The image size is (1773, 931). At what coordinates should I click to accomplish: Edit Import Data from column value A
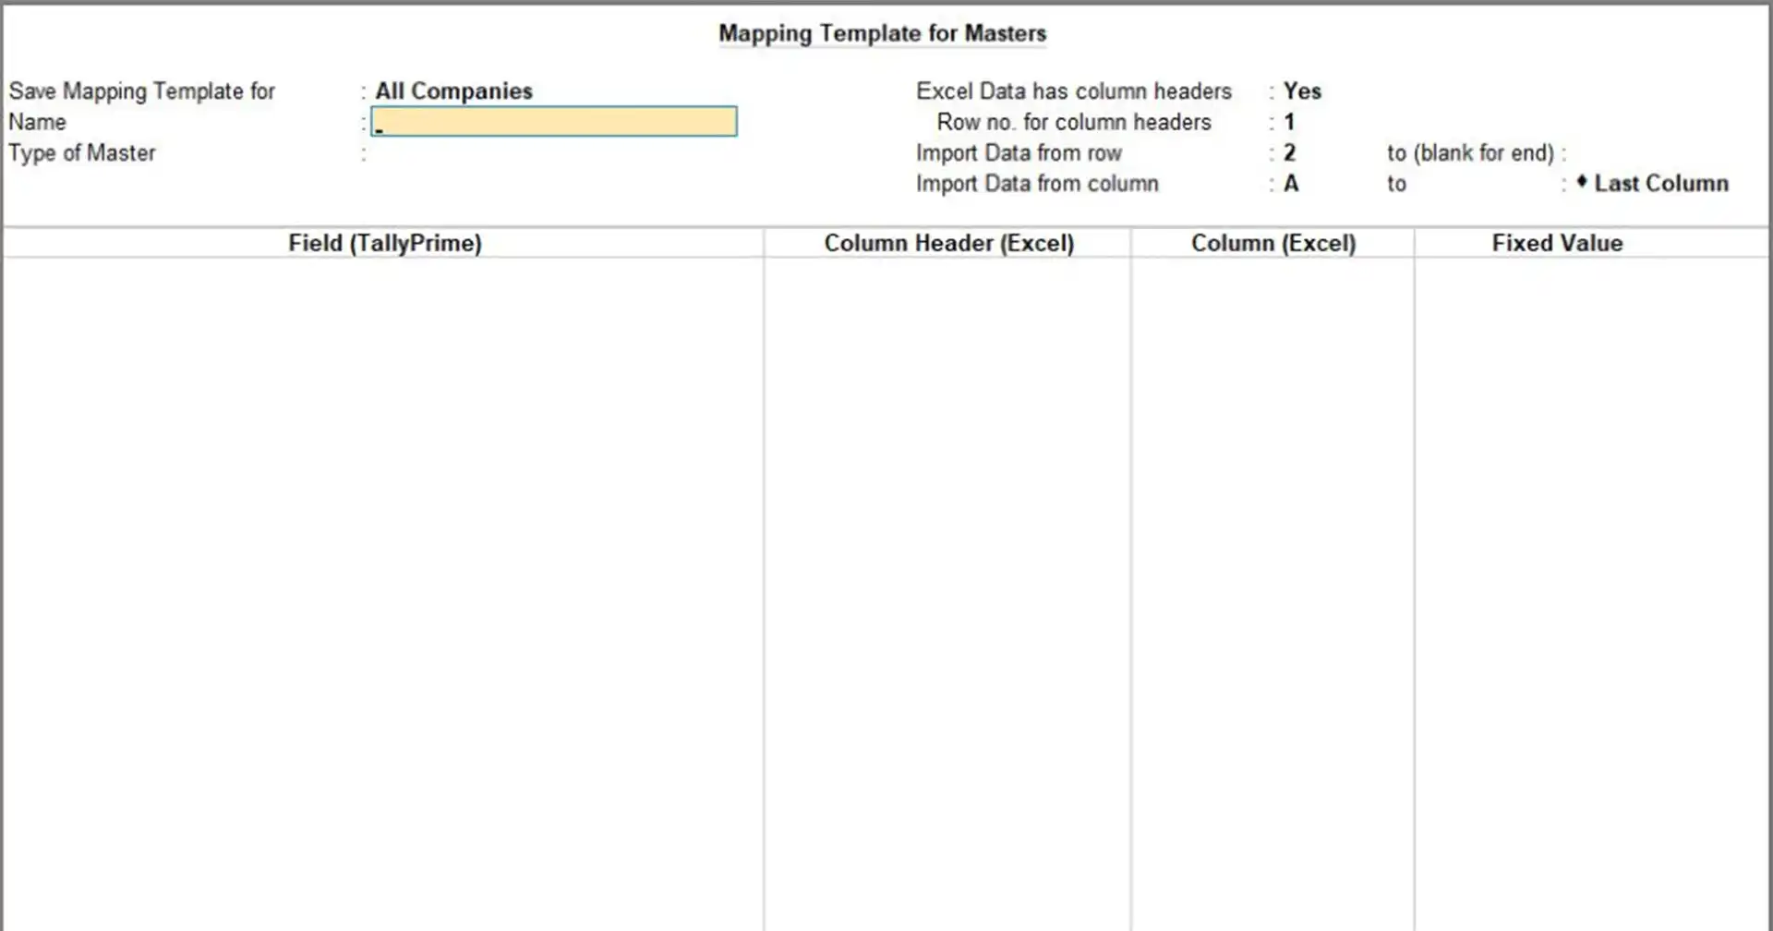[1290, 184]
